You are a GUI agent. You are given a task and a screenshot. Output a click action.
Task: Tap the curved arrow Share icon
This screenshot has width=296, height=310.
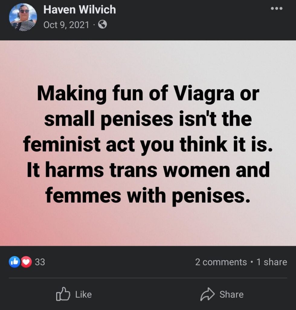[207, 294]
